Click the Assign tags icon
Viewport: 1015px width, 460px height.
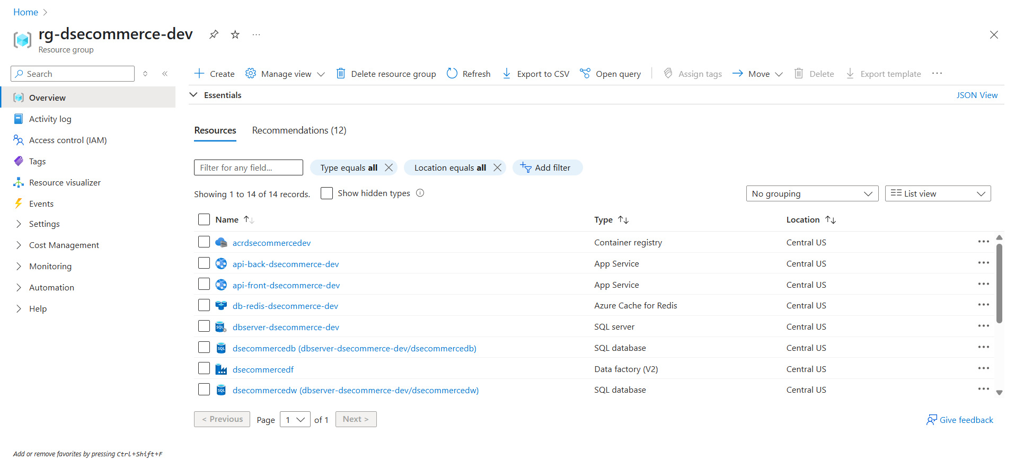pyautogui.click(x=668, y=73)
